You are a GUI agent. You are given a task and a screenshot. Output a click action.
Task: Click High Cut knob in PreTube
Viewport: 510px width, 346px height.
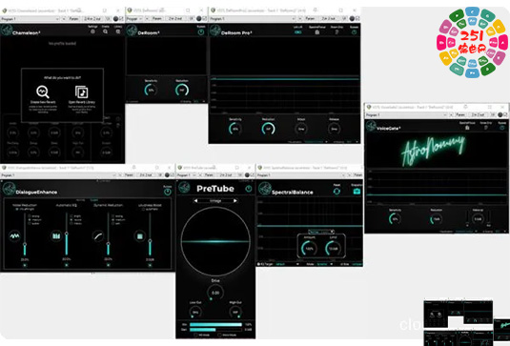[235, 312]
